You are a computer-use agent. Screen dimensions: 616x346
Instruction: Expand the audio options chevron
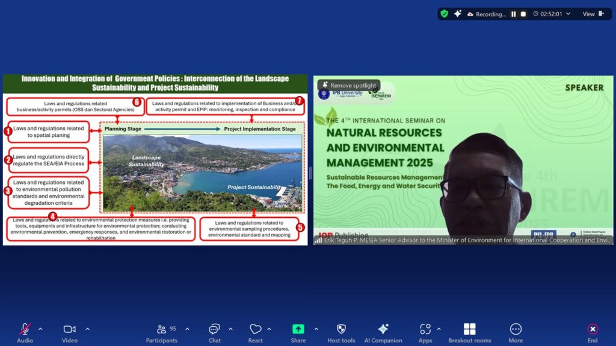[x=40, y=329]
